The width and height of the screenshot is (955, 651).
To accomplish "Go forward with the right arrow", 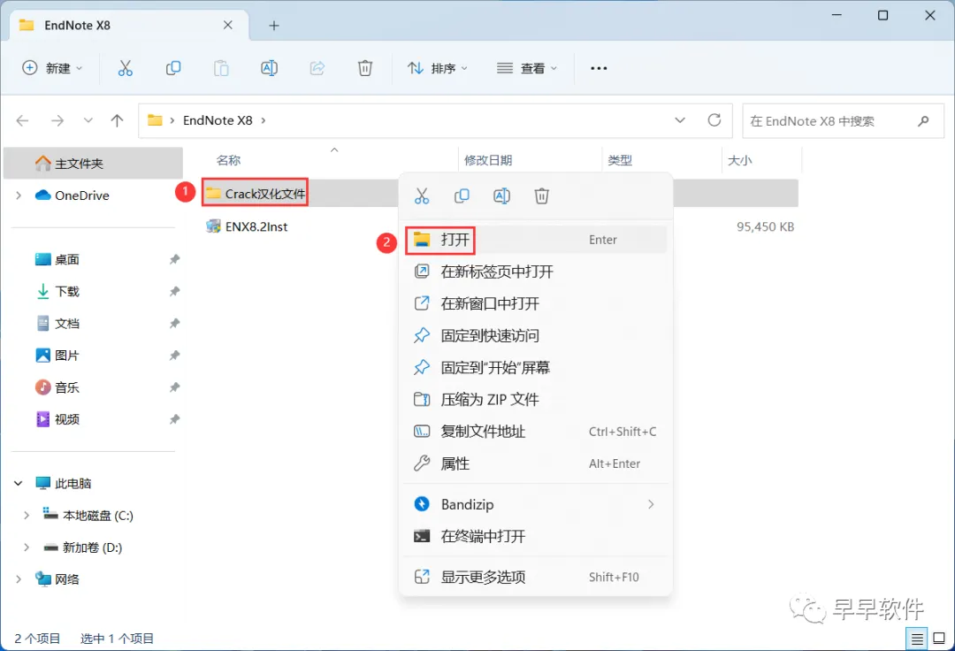I will click(57, 120).
